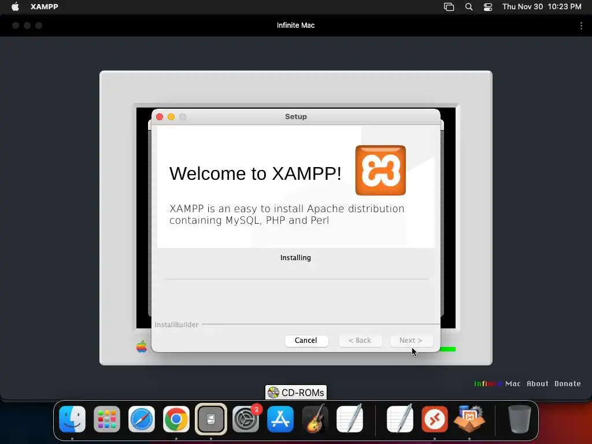Click the Infinite Mac colored link
Image resolution: width=592 pixels, height=444 pixels.
tap(497, 384)
